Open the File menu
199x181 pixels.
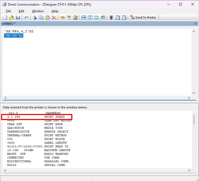pyautogui.click(x=8, y=11)
